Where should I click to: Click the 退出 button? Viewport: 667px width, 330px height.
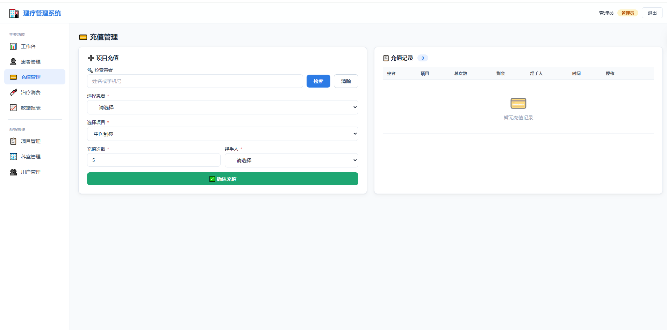coord(652,13)
